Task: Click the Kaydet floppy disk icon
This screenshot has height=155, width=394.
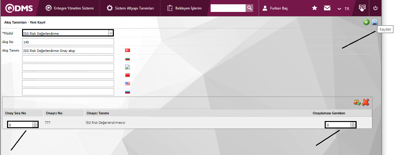Action: tap(375, 22)
